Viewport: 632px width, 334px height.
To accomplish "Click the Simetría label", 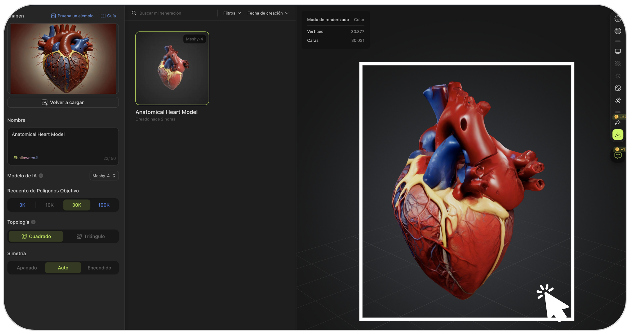I will coord(17,253).
